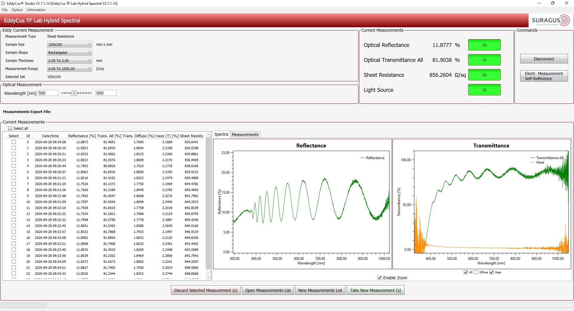Click the Trans. All [%] column header
This screenshot has width=574, height=311.
point(109,136)
